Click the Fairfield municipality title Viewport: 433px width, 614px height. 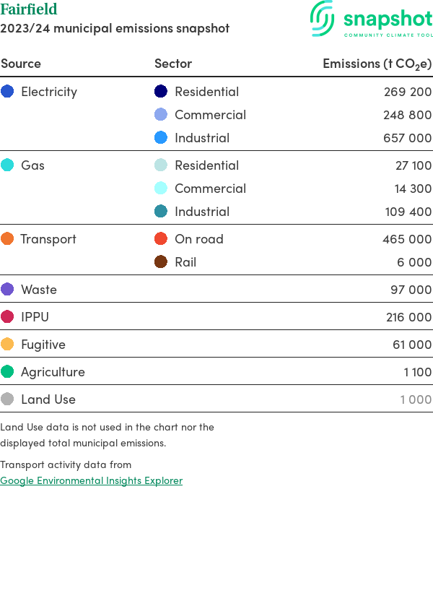point(29,9)
